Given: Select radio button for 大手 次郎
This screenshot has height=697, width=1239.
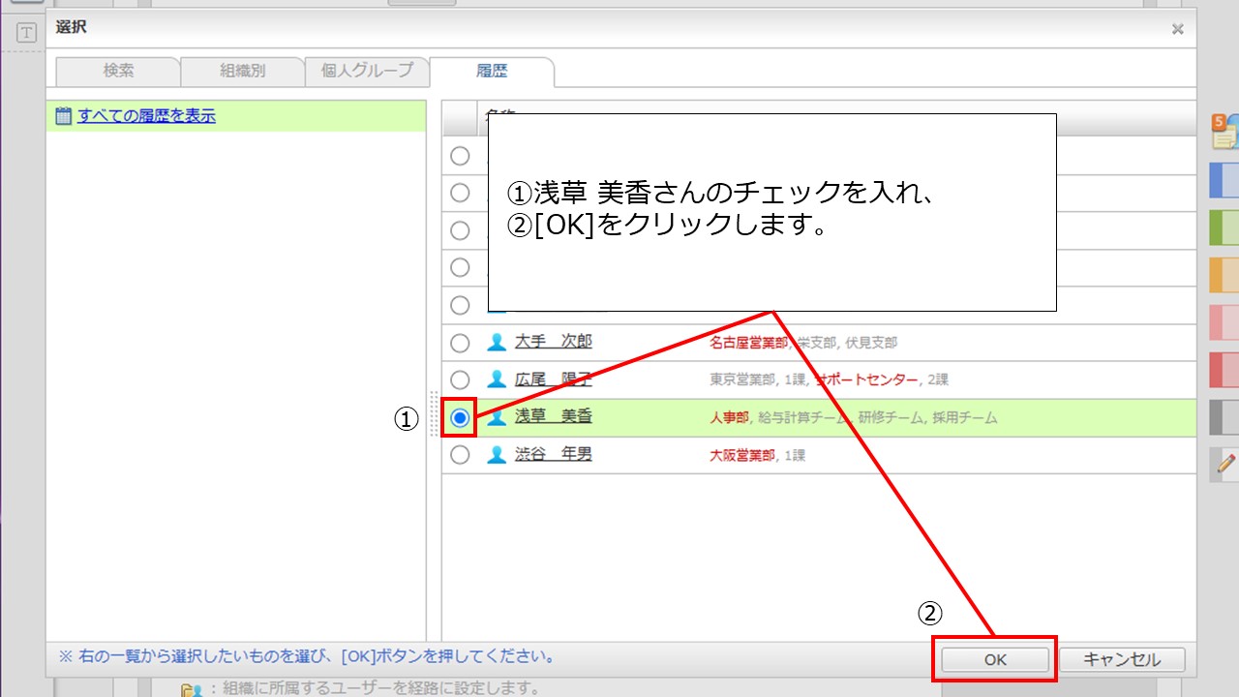Looking at the screenshot, I should [460, 343].
